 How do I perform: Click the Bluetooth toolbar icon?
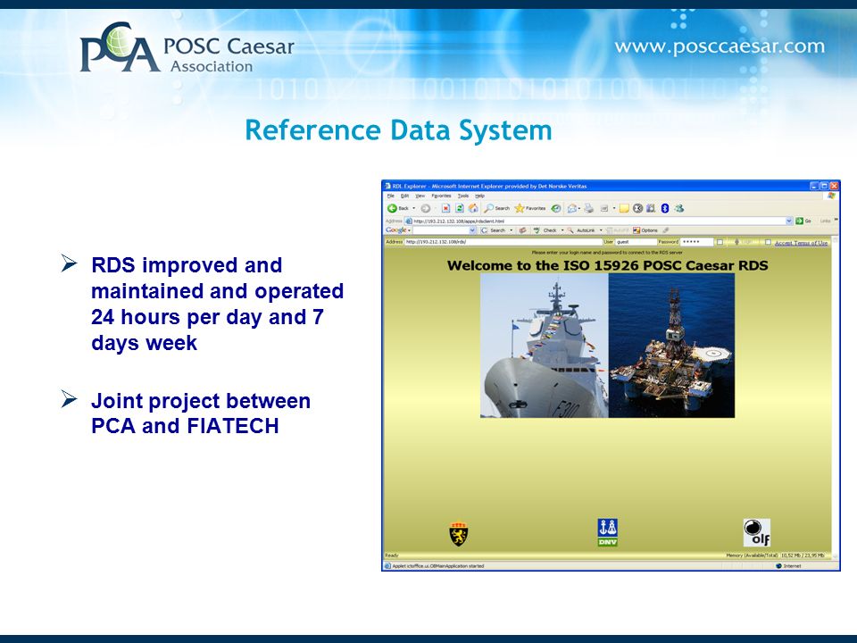coord(664,208)
